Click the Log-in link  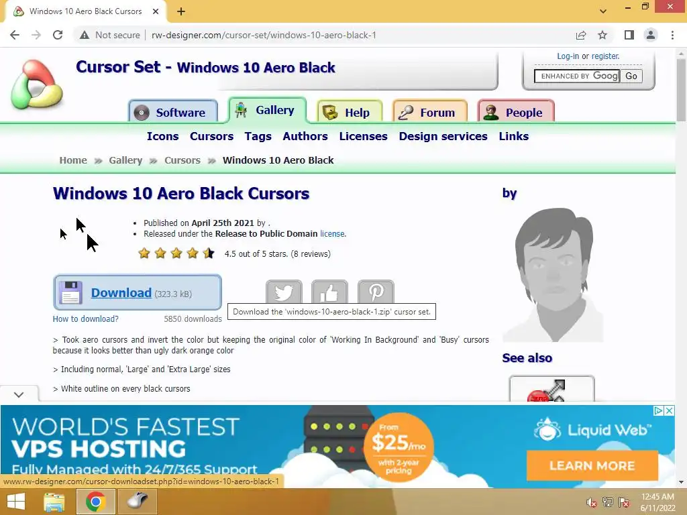tap(568, 56)
